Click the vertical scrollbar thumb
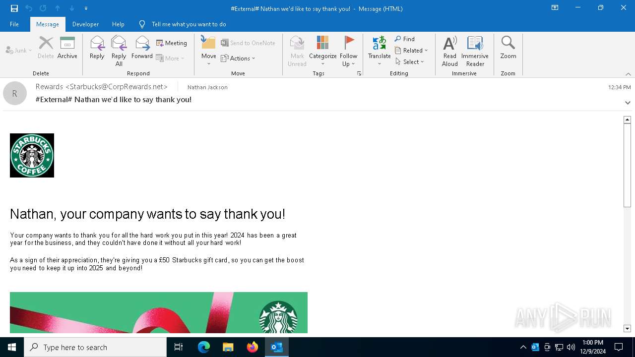This screenshot has height=357, width=635. pyautogui.click(x=627, y=165)
